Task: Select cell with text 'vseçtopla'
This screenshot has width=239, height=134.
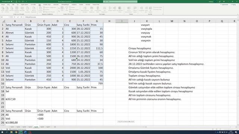Action: point(147,29)
